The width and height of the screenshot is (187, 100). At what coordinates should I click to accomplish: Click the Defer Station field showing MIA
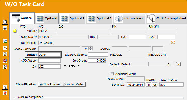(x=172, y=85)
